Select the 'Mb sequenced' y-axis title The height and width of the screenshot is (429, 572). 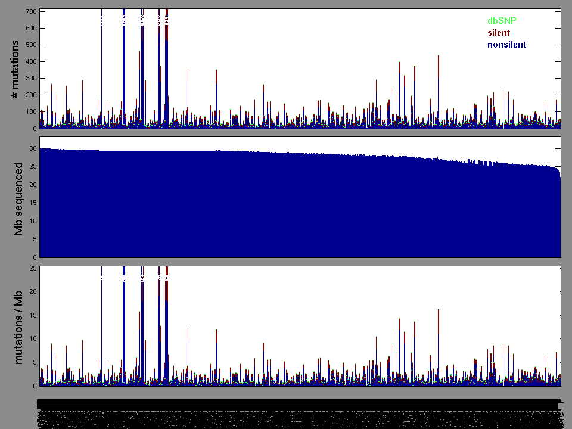tap(19, 198)
